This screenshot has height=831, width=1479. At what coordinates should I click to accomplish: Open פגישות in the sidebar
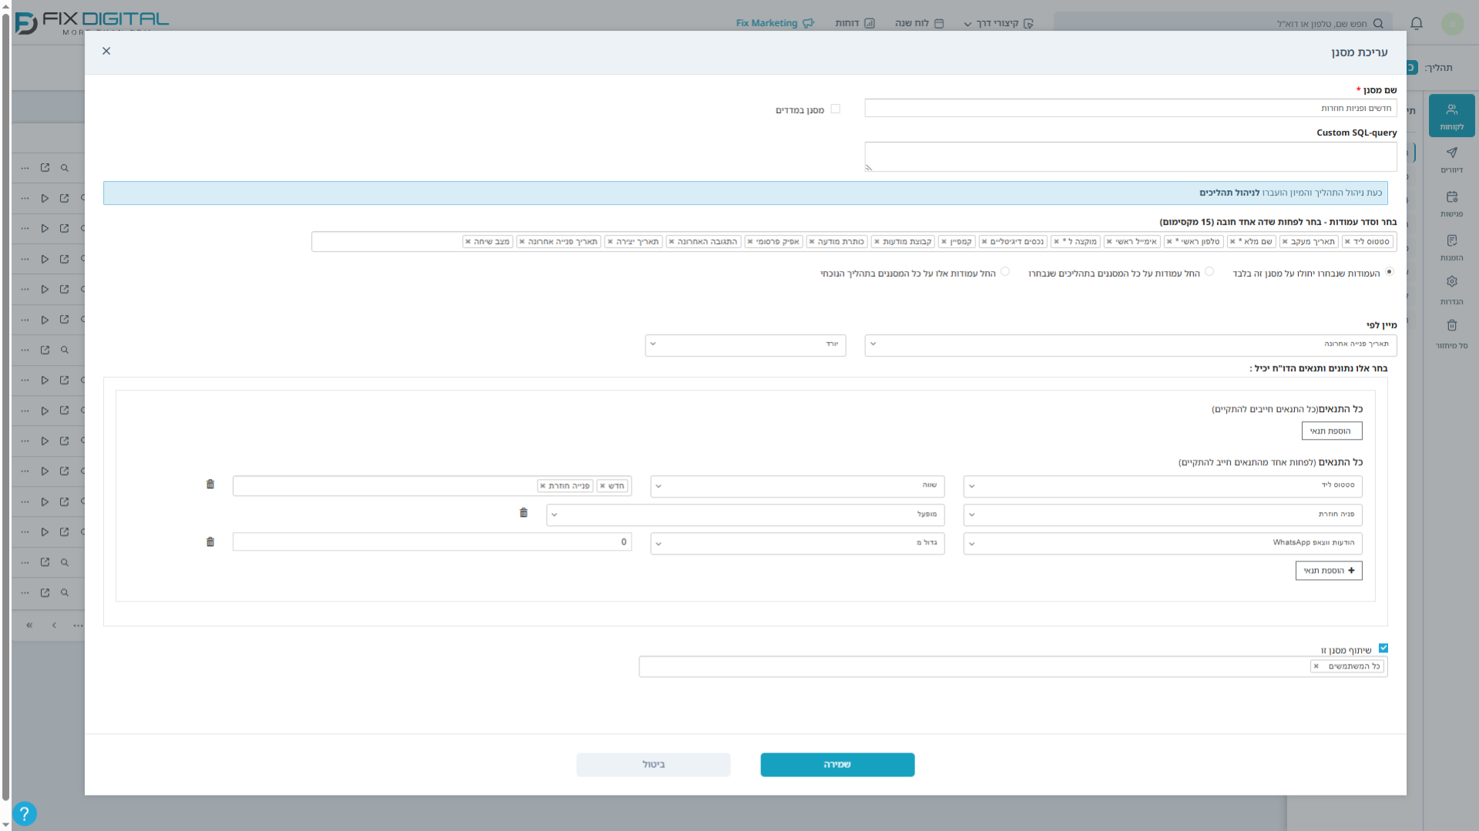[x=1451, y=203]
